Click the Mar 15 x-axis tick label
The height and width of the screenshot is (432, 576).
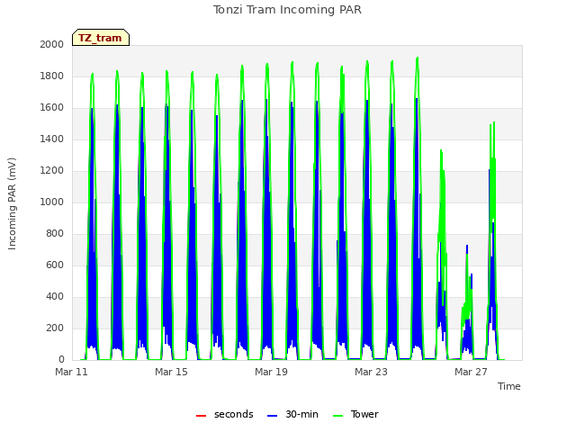point(171,372)
